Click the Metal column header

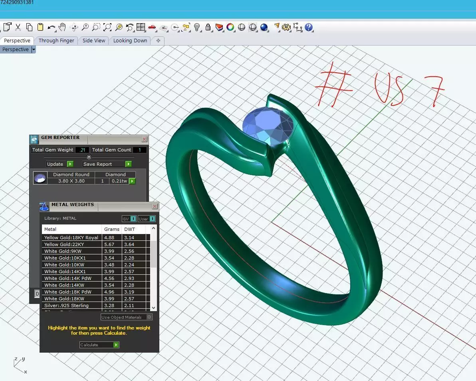pos(71,229)
